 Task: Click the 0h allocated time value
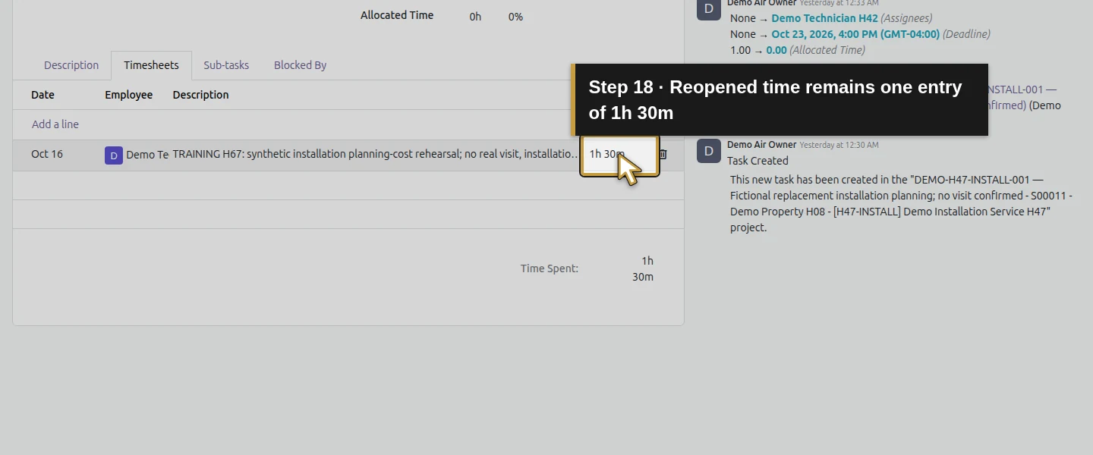475,17
